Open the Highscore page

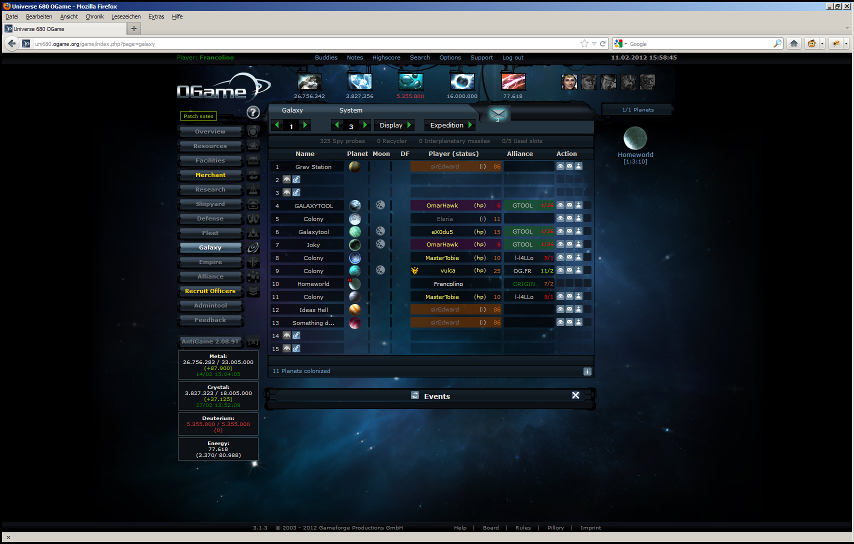386,57
